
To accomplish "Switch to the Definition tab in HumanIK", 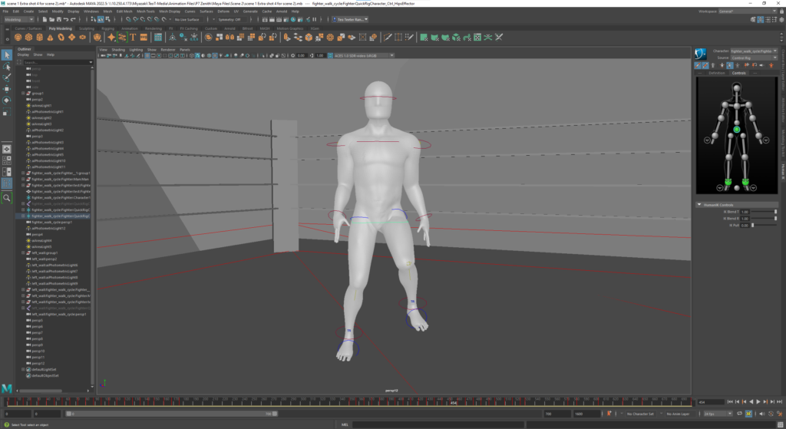I will (716, 73).
